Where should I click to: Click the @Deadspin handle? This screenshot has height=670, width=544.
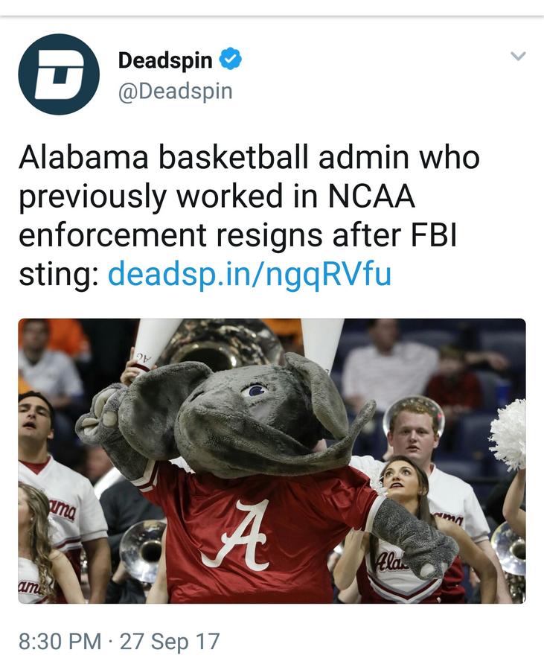(x=175, y=92)
